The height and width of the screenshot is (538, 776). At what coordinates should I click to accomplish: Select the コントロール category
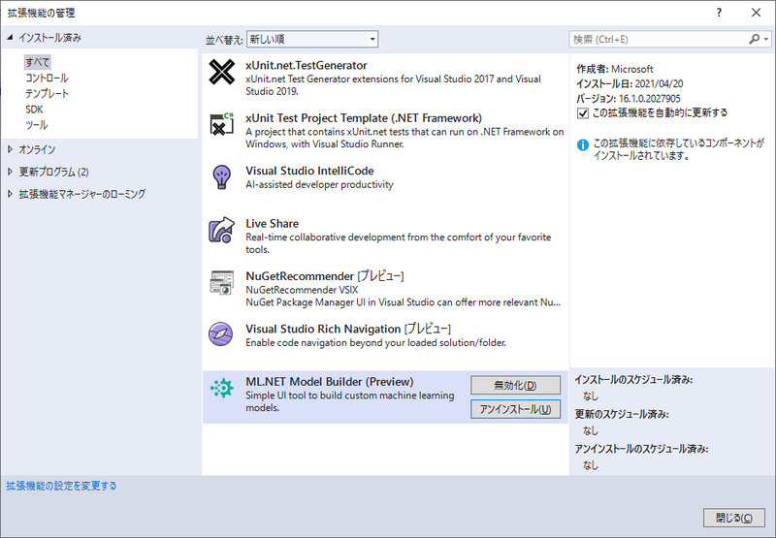click(47, 78)
